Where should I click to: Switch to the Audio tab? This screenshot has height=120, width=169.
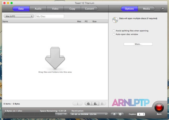click(38, 9)
